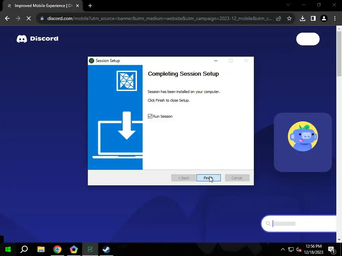Screen dimensions: 342x256
Task: Click scrollbar up arrow
Action: click(x=339, y=29)
